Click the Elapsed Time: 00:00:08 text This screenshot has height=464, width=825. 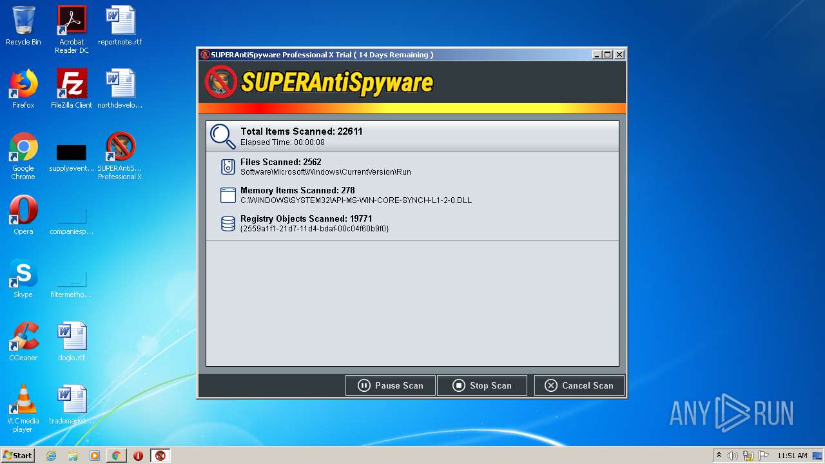point(282,142)
